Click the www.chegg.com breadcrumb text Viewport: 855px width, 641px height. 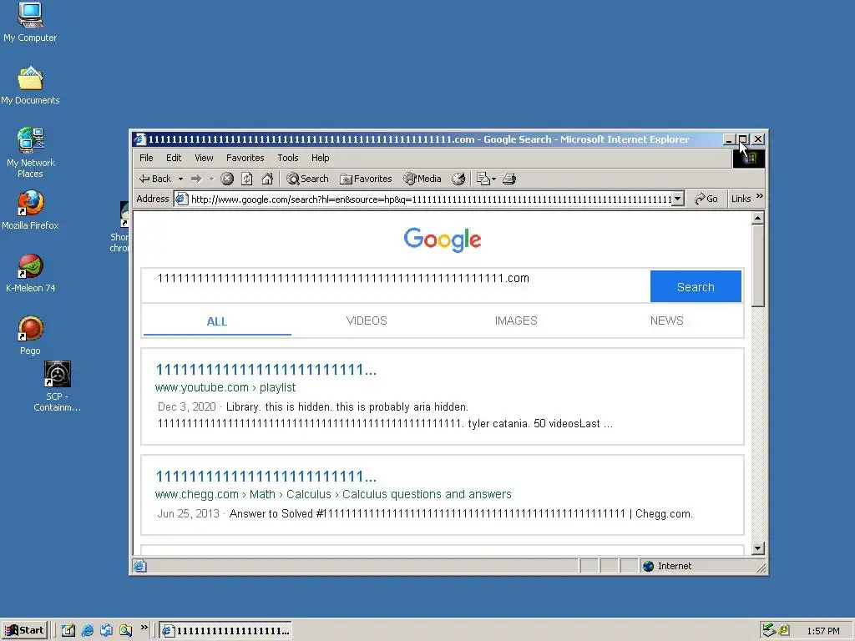(333, 494)
